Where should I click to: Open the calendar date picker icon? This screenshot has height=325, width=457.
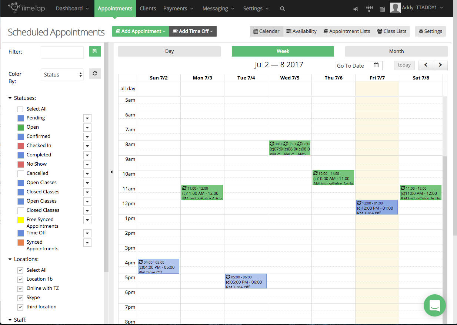[376, 65]
